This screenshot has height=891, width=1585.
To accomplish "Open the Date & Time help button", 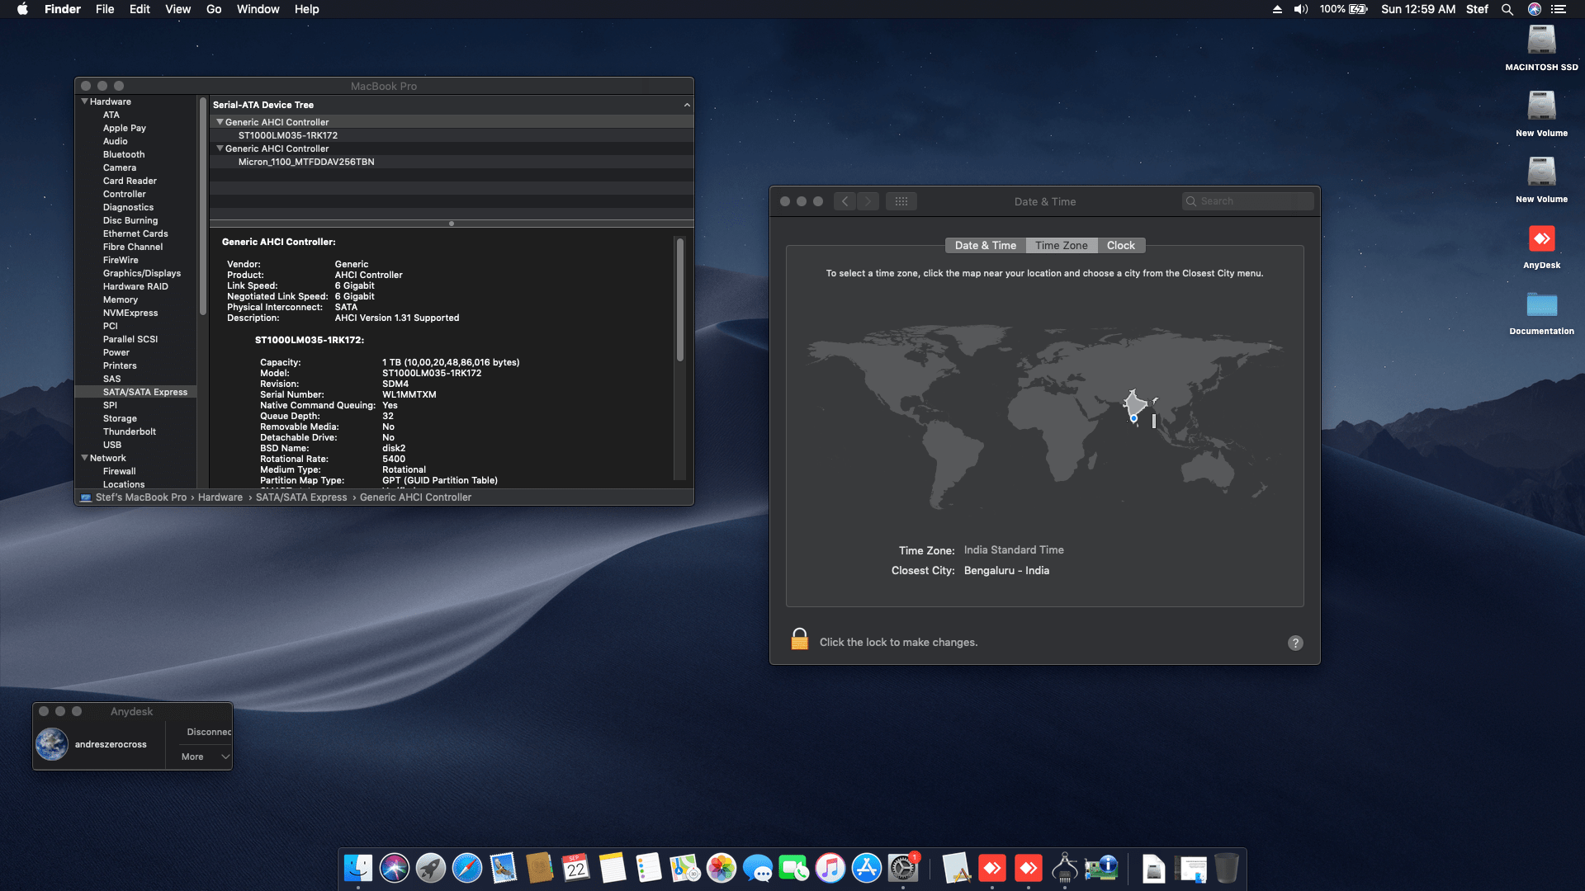I will point(1295,643).
